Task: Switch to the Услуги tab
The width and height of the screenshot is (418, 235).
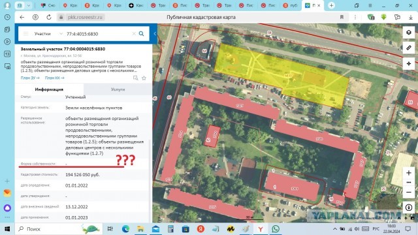Action: click(x=118, y=89)
